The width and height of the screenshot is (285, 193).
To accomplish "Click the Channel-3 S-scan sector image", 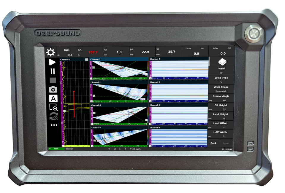I will (120, 114).
